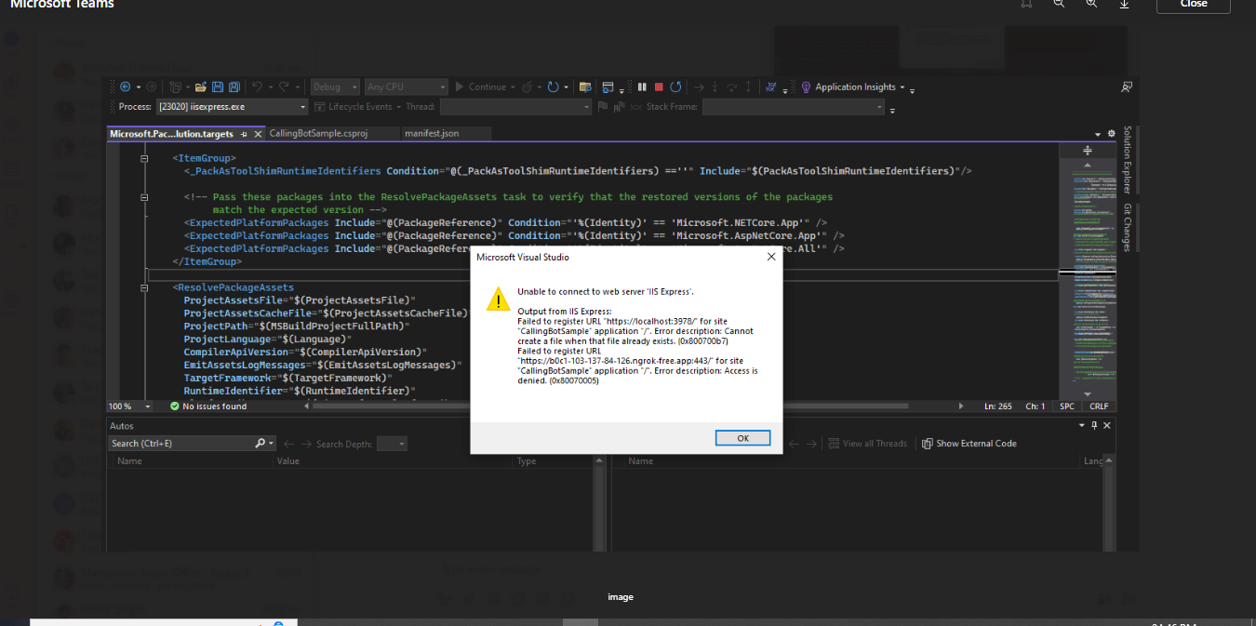Viewport: 1256px width, 626px height.
Task: Toggle Show Threads in Source icon
Action: [771, 87]
